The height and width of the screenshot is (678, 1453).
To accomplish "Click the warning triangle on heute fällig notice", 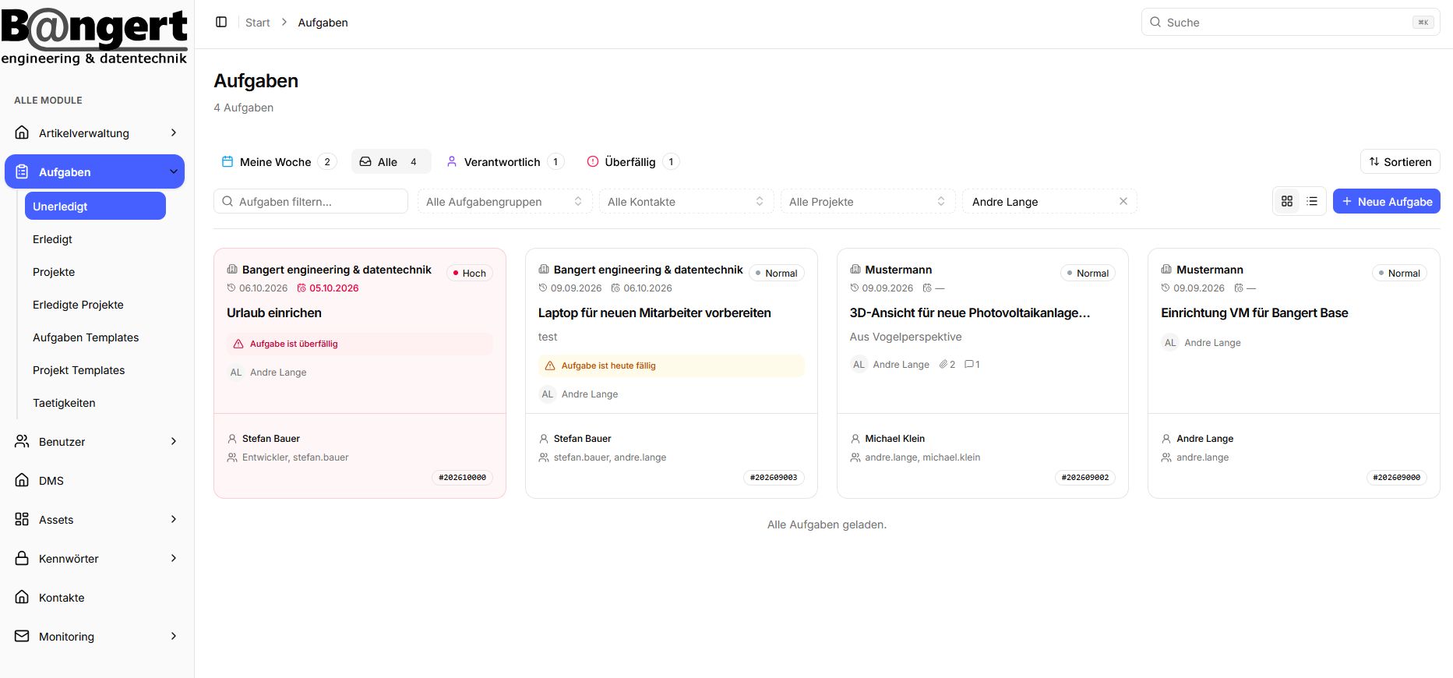I will 550,365.
